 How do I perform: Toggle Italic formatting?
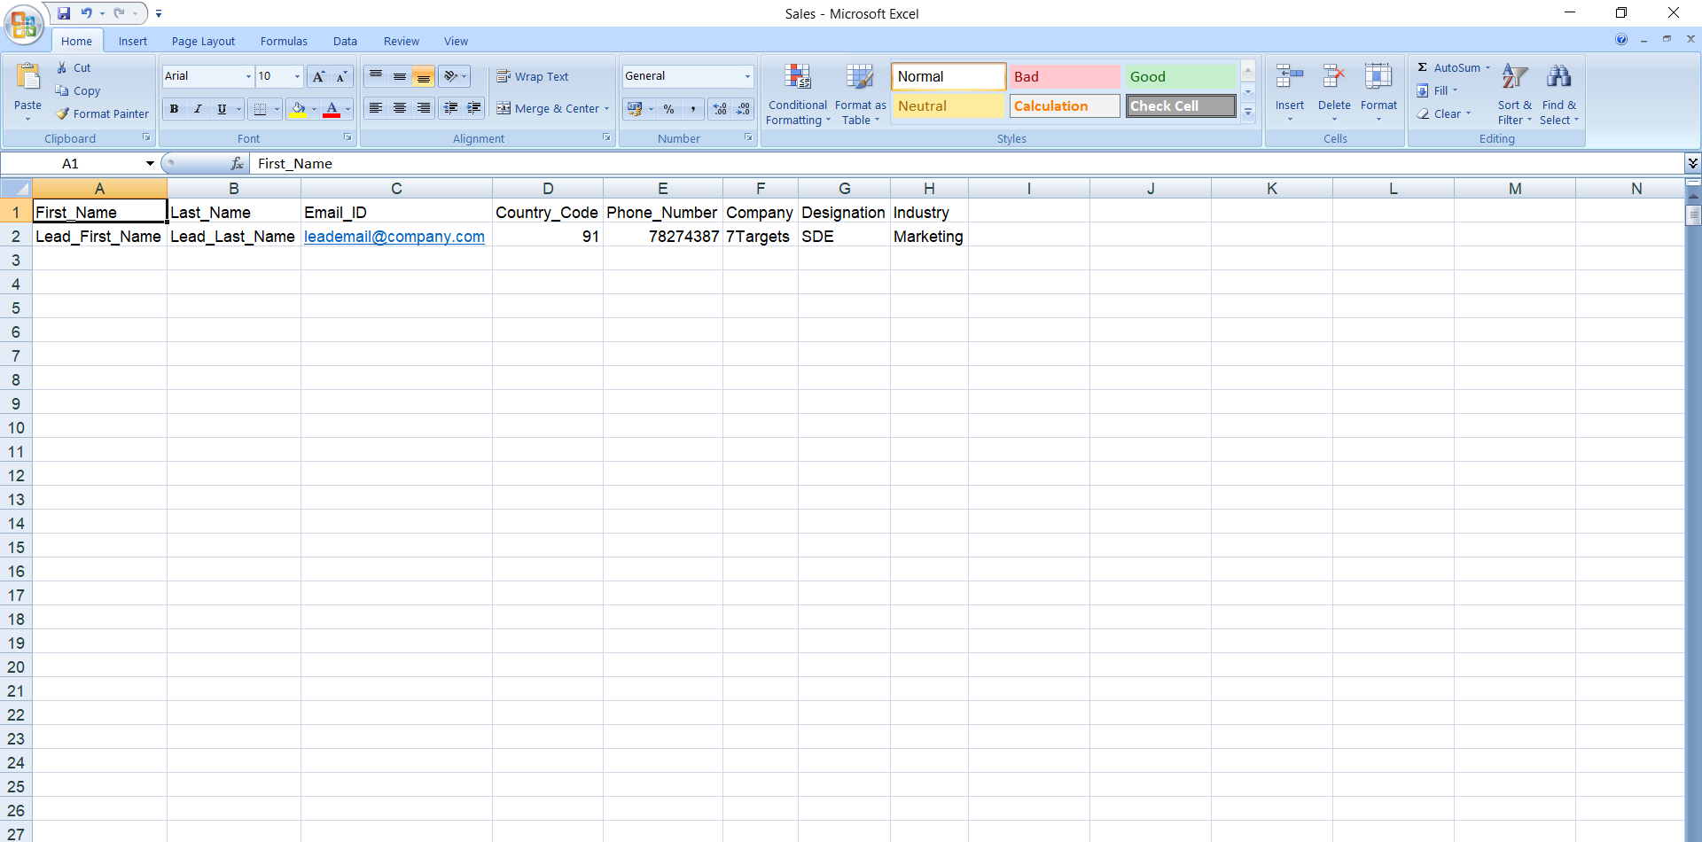[198, 109]
